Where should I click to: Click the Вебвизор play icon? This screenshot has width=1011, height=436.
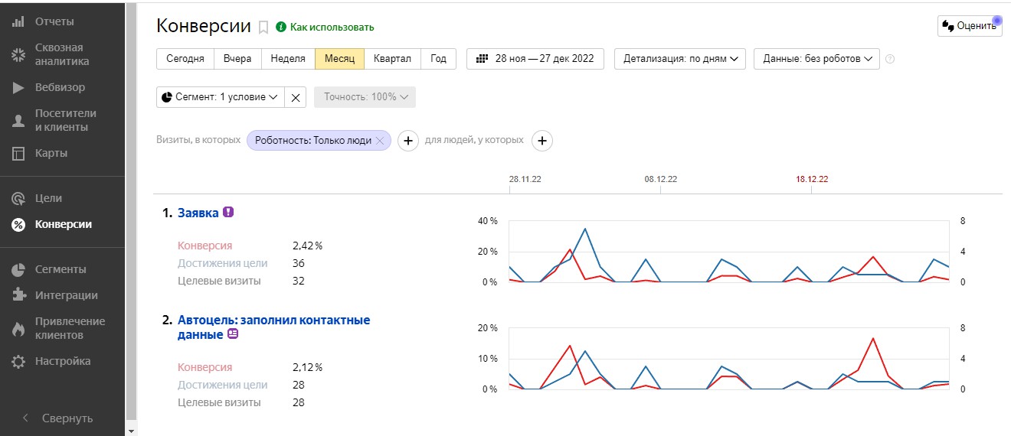(x=18, y=87)
